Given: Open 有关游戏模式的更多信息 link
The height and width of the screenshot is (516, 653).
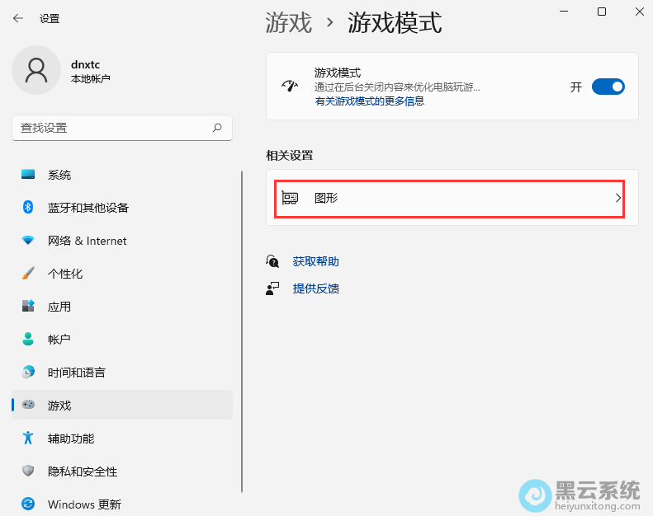Looking at the screenshot, I should (370, 101).
